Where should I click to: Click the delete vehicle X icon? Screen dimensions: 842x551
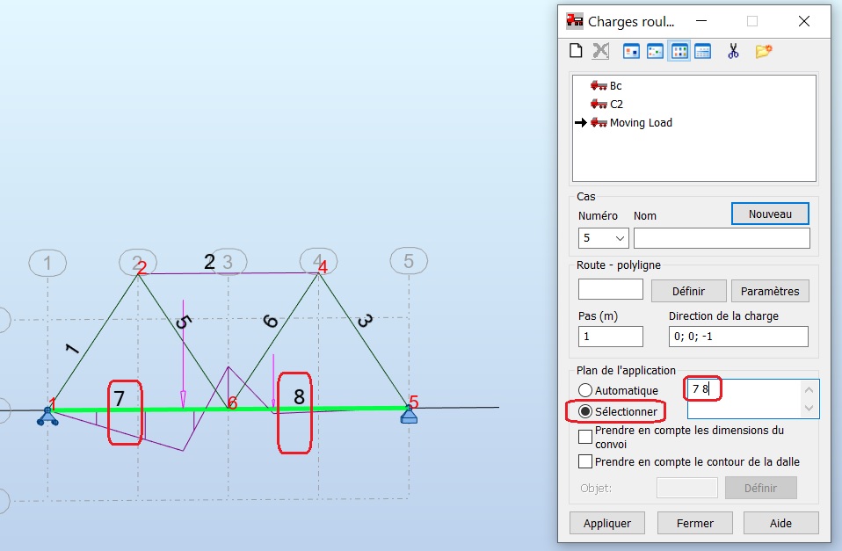(600, 51)
